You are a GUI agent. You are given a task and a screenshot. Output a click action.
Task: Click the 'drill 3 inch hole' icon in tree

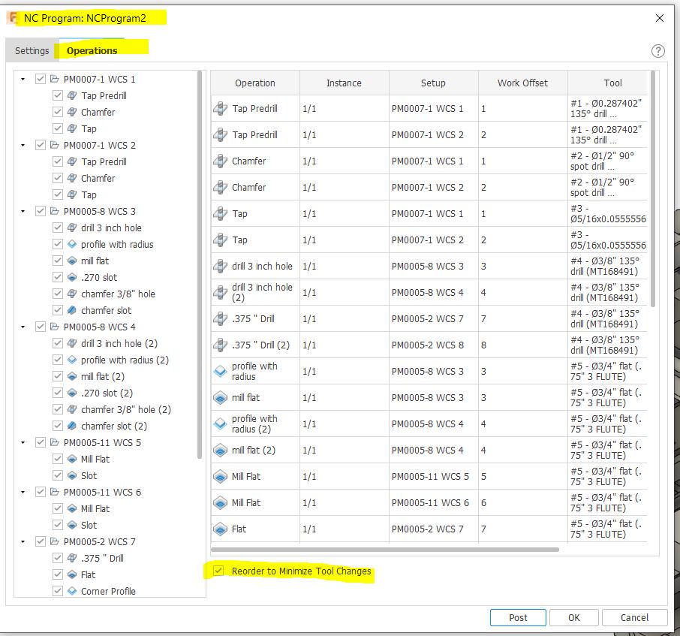pyautogui.click(x=71, y=228)
